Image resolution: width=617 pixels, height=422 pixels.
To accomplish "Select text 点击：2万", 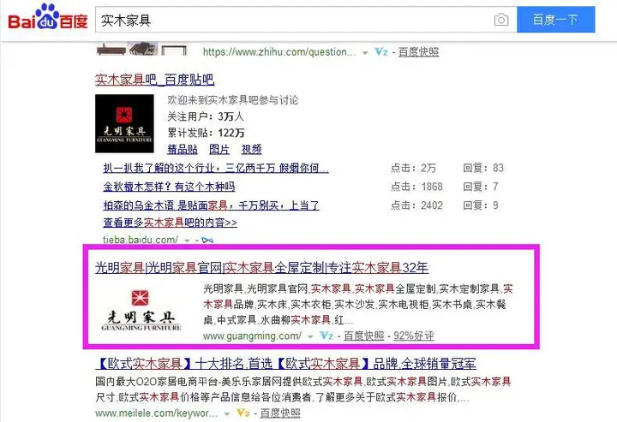I will pyautogui.click(x=413, y=168).
